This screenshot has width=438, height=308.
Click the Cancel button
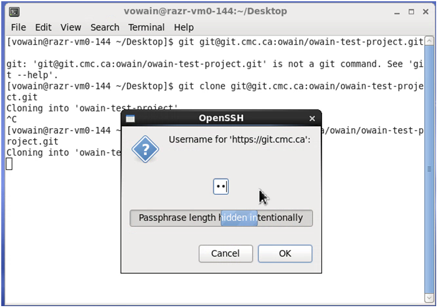coord(226,254)
